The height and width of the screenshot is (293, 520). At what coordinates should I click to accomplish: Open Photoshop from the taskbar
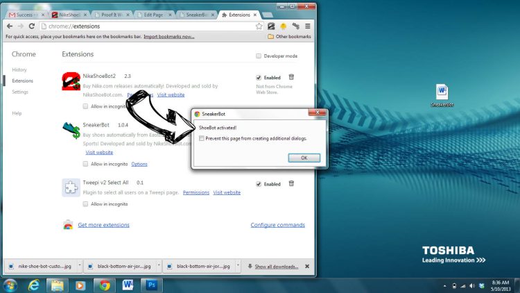point(150,285)
